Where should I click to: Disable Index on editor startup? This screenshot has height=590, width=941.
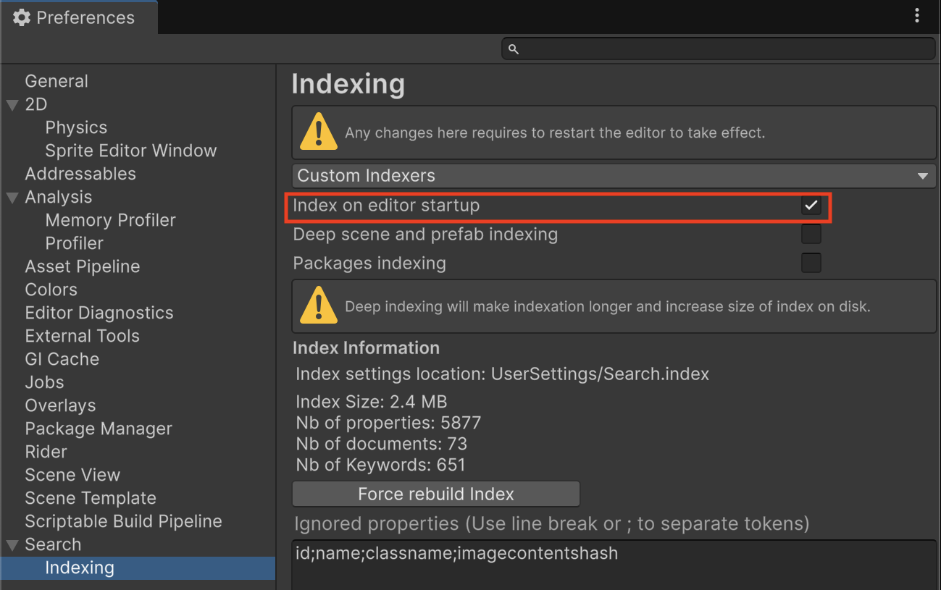[811, 206]
